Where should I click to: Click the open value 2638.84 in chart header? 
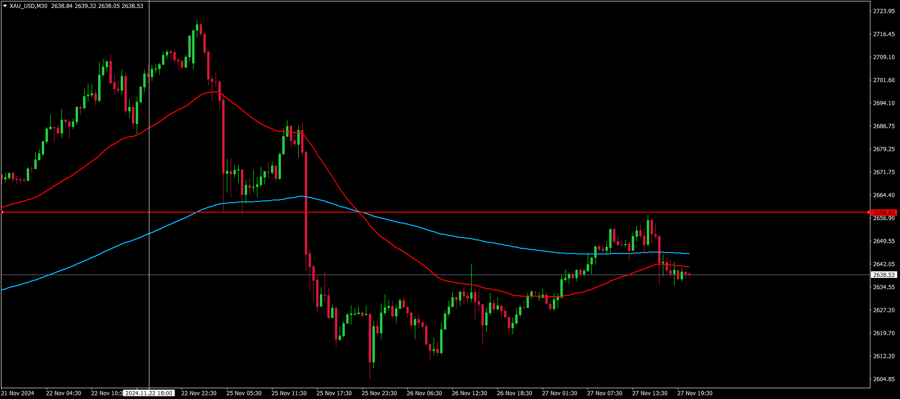[62, 6]
